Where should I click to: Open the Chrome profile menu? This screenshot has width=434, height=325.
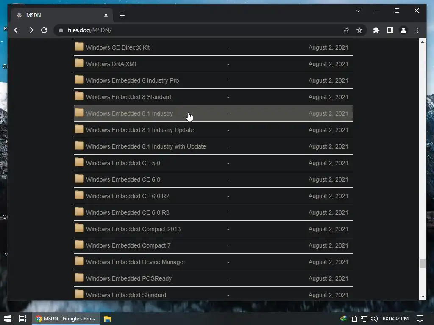pyautogui.click(x=403, y=30)
